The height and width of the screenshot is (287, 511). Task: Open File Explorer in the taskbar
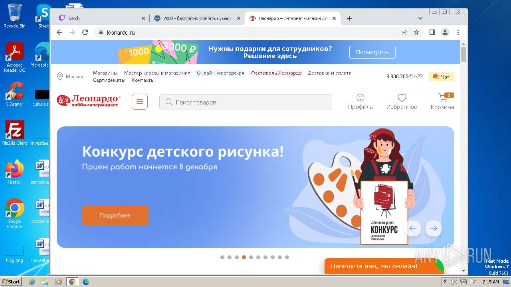point(45,282)
